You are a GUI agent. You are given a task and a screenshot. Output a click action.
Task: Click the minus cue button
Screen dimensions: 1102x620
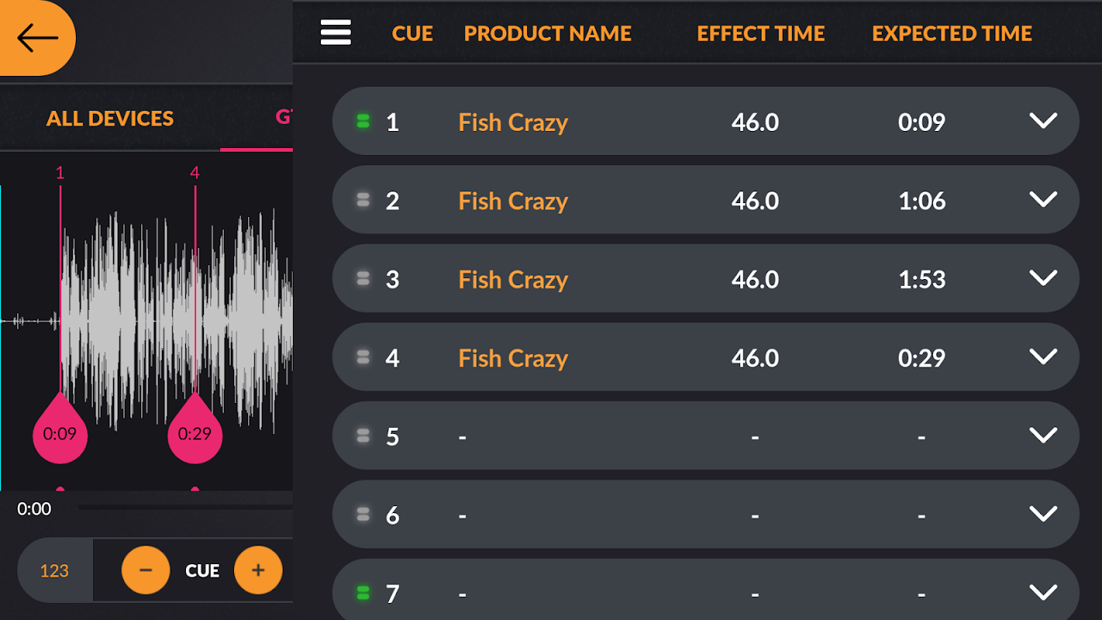click(x=146, y=570)
